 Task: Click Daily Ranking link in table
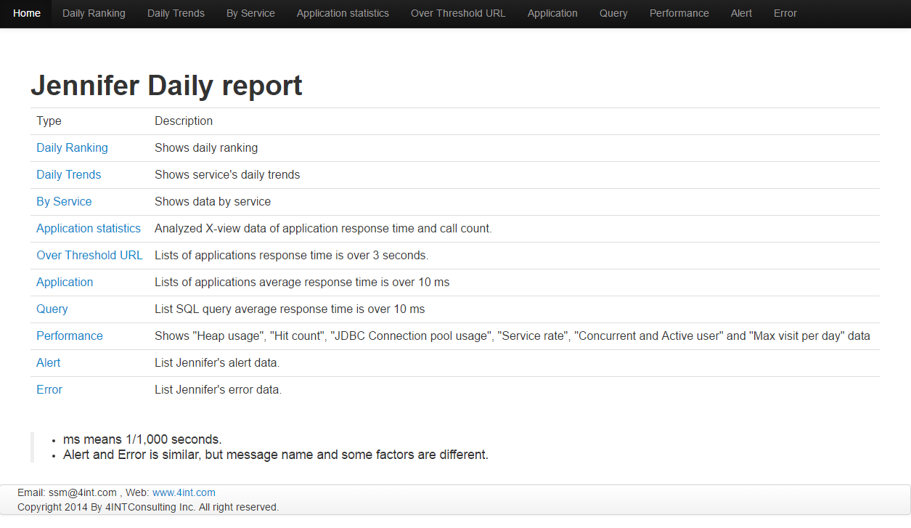72,147
